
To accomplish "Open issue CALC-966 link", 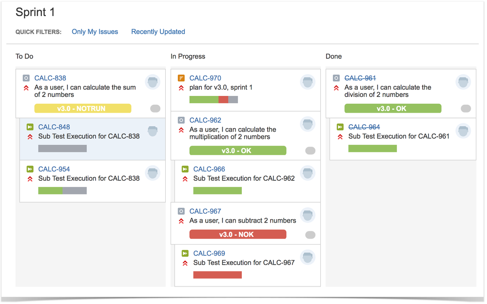I will [x=209, y=169].
